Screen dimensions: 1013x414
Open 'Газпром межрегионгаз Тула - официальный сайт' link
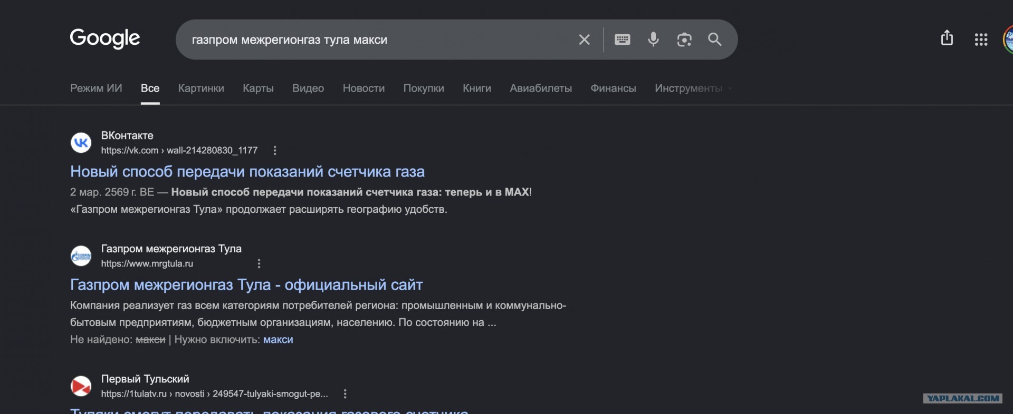pyautogui.click(x=246, y=285)
